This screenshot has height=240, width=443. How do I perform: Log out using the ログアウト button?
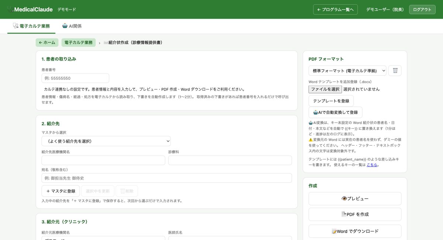422,10
